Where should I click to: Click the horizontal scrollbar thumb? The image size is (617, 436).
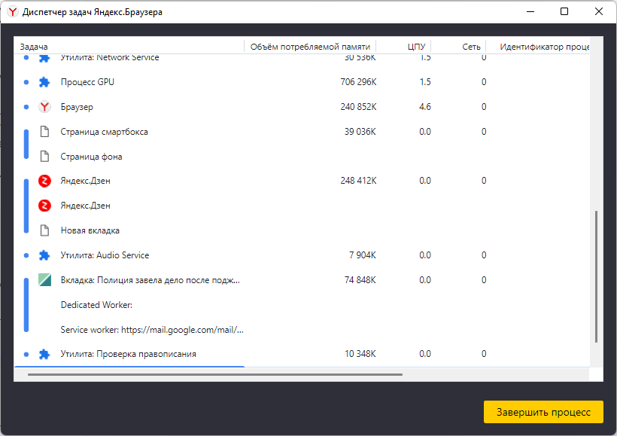(215, 374)
